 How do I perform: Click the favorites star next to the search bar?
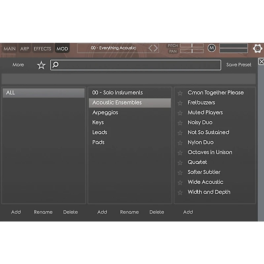(41, 65)
